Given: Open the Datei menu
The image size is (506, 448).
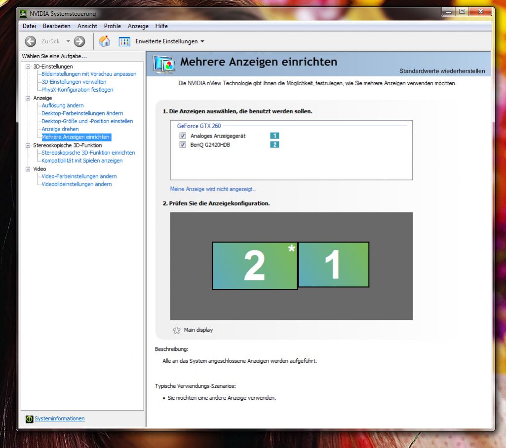Looking at the screenshot, I should click(29, 26).
